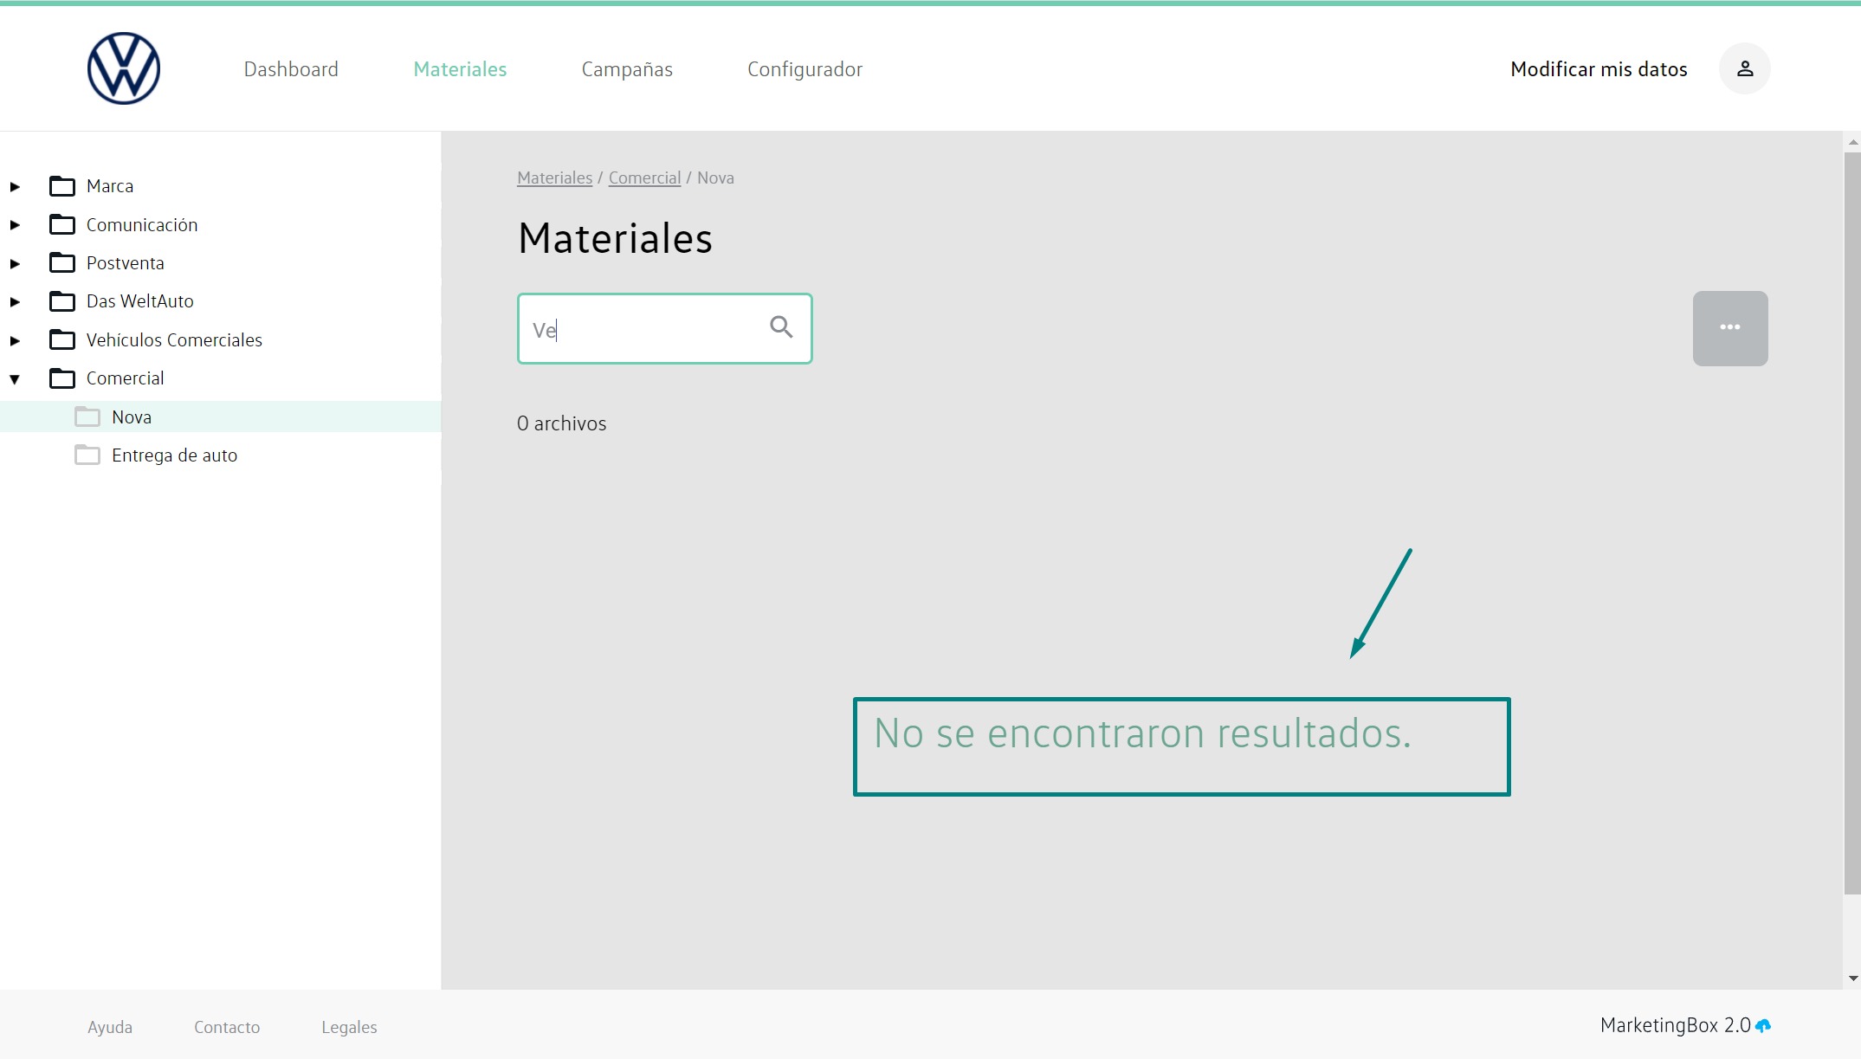
Task: Click the Volkswagen logo
Action: coord(124,68)
